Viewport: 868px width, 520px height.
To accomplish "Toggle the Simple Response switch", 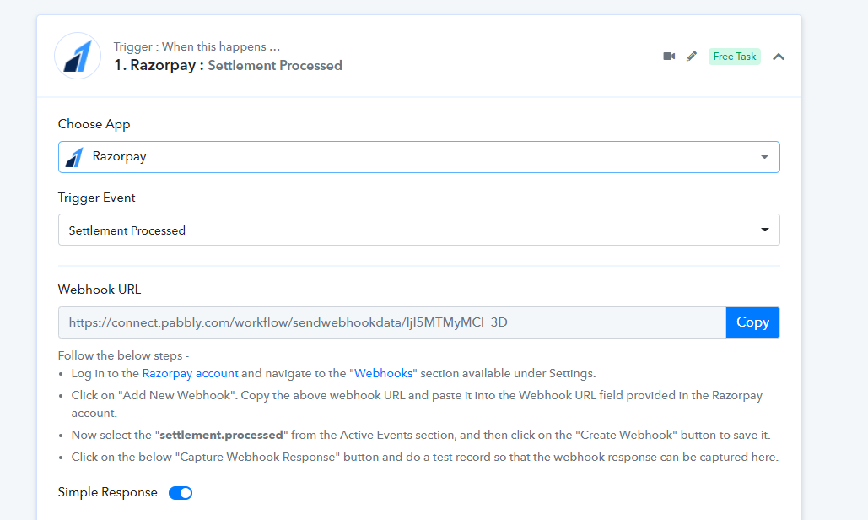I will [181, 493].
